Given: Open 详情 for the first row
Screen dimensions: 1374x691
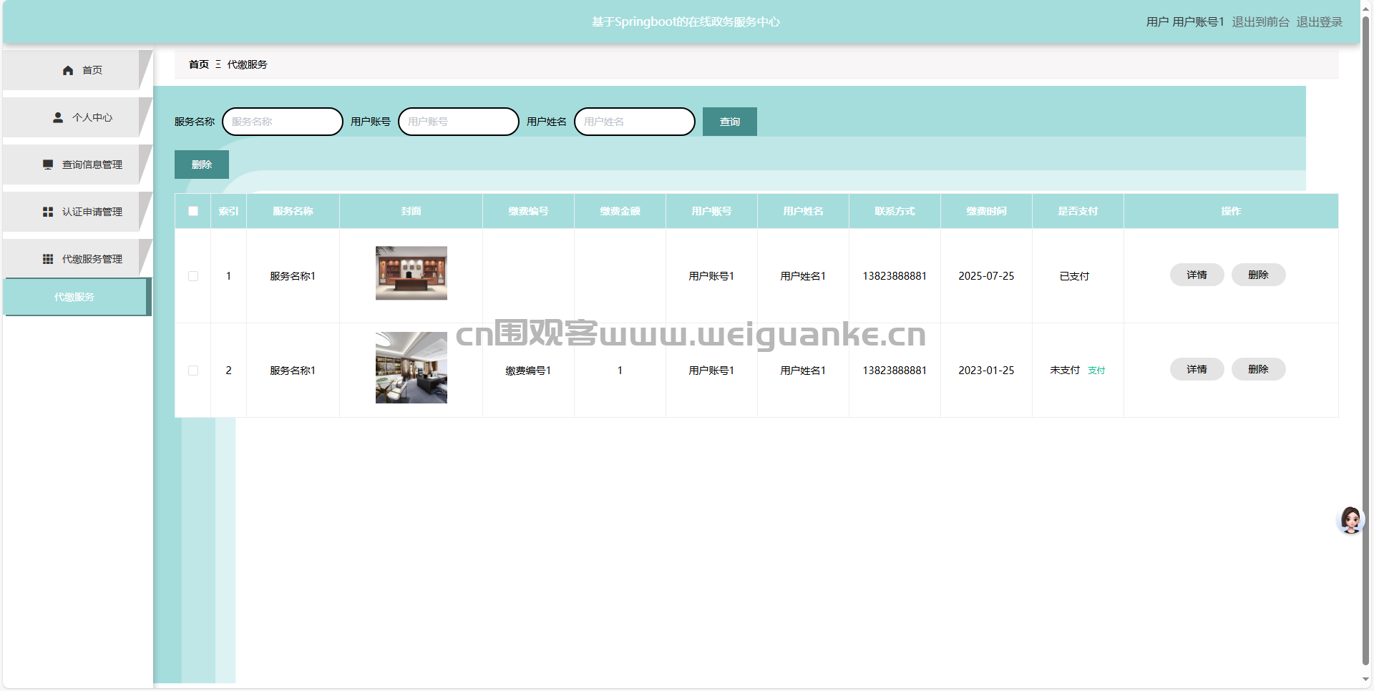Looking at the screenshot, I should [x=1197, y=275].
